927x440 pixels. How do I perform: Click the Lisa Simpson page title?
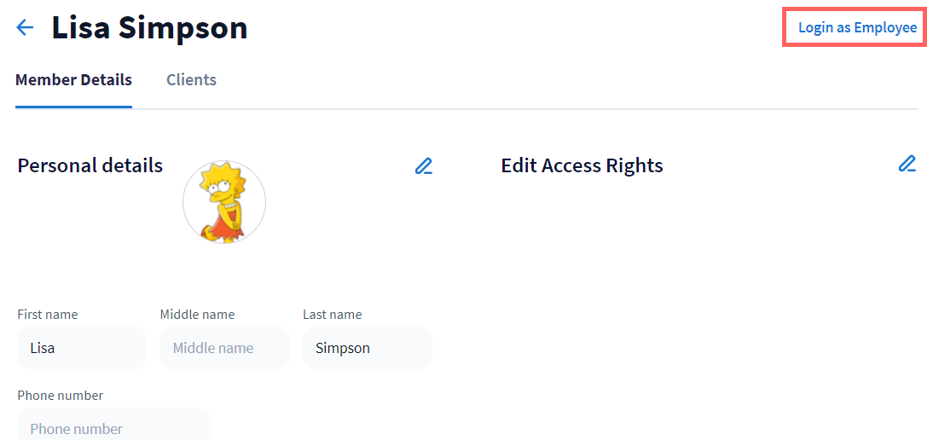pos(149,28)
